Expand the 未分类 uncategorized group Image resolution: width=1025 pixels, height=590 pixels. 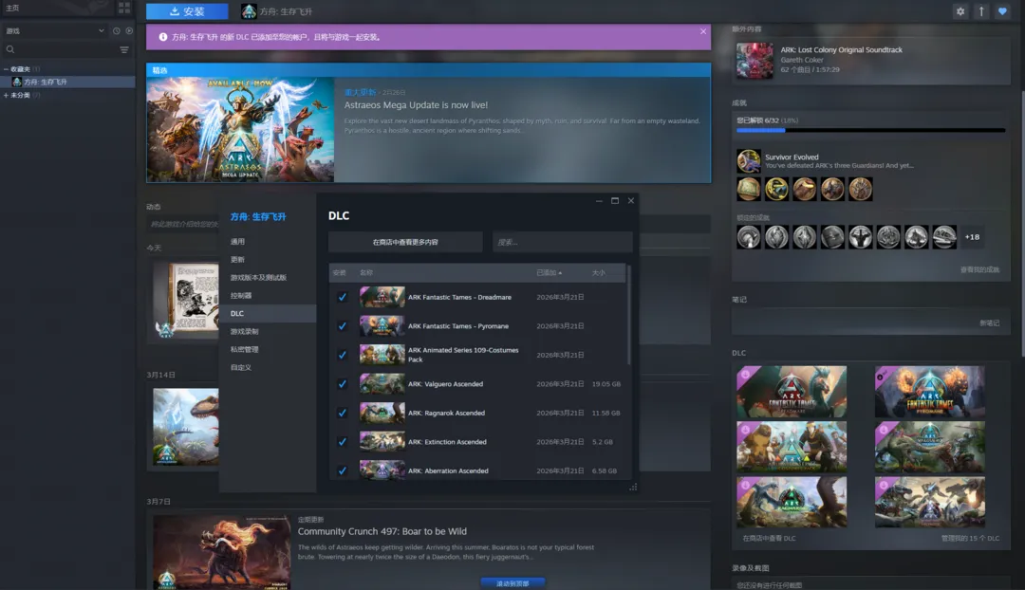point(6,95)
